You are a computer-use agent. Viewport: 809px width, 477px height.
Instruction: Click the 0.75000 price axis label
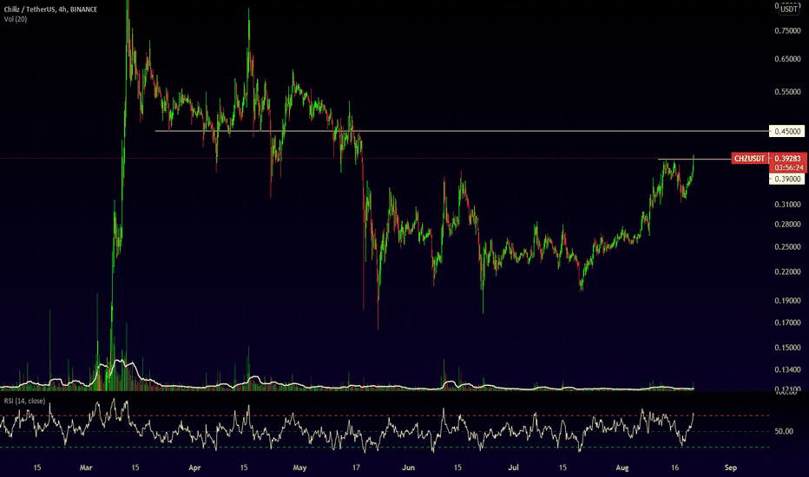pos(787,31)
